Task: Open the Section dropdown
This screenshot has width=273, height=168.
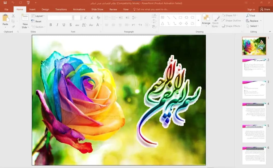Action: [38, 27]
